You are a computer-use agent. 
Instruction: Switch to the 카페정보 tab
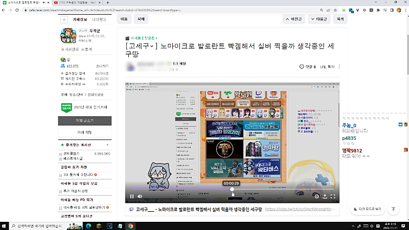point(80,19)
